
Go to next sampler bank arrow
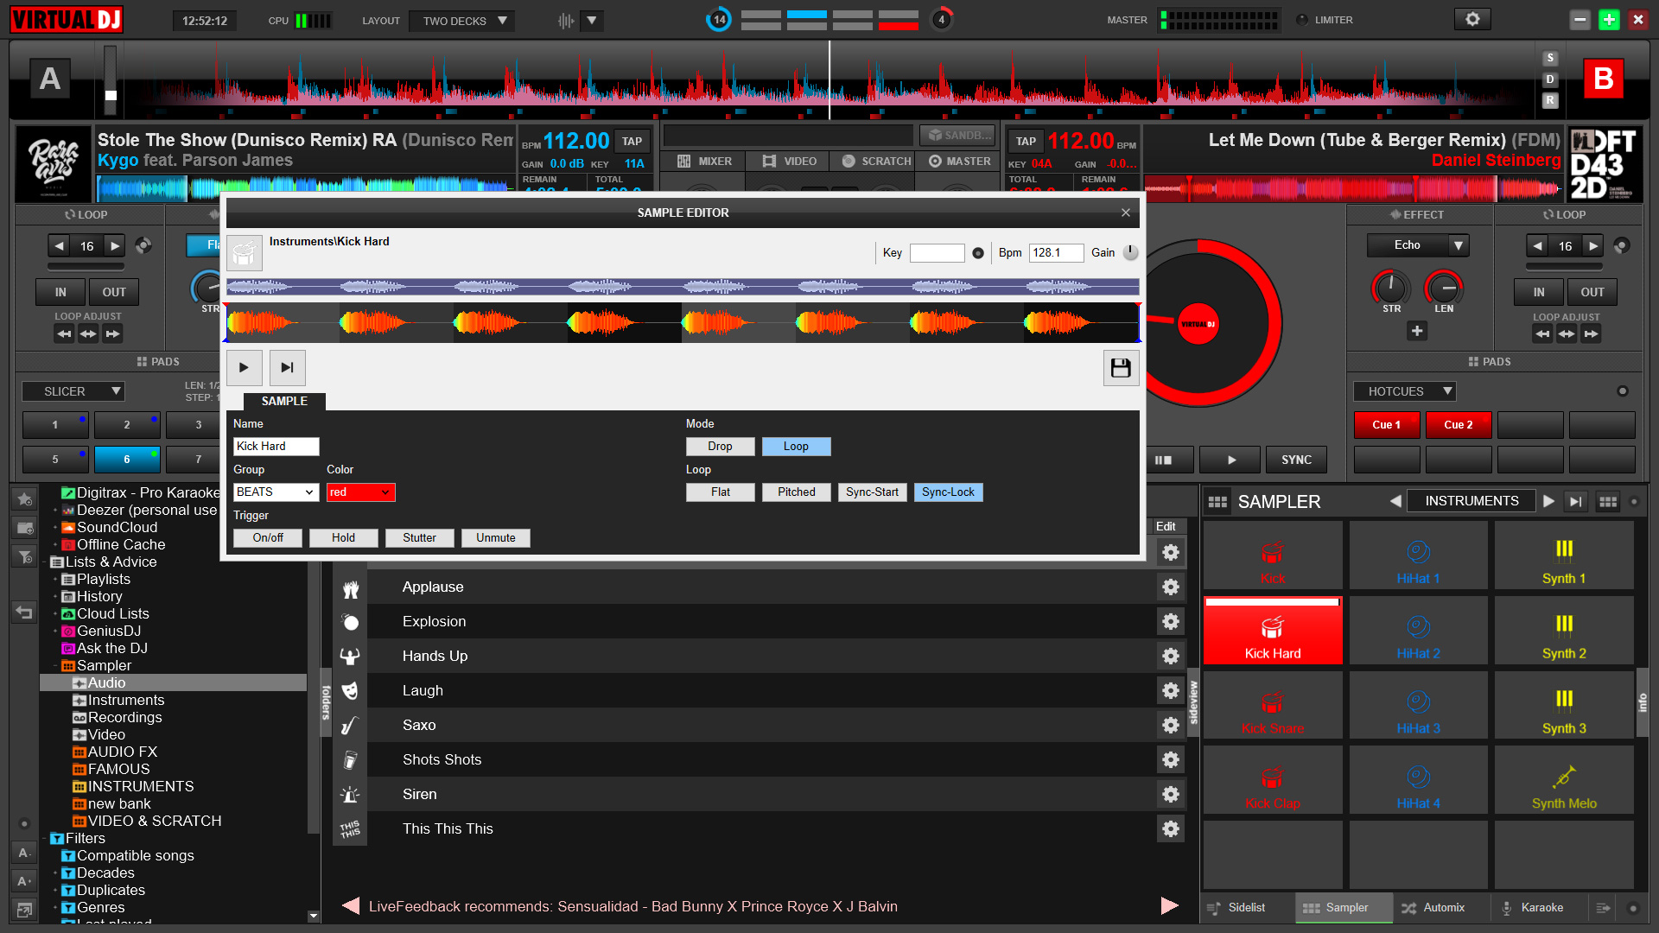tap(1548, 501)
